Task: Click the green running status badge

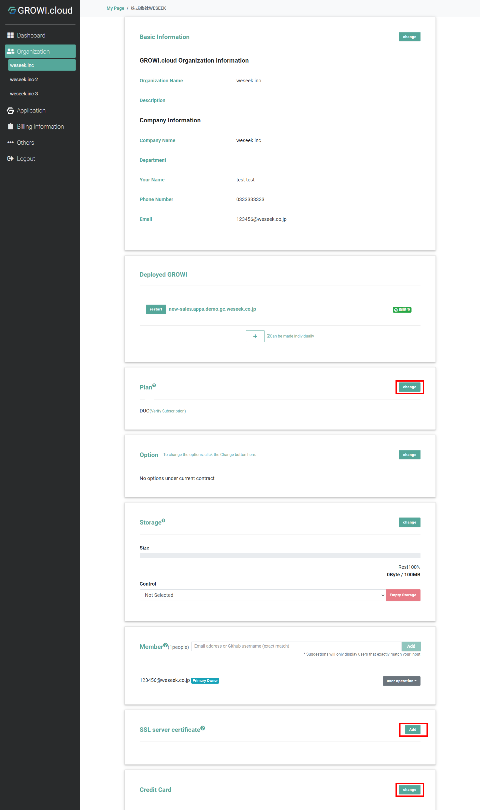Action: tap(402, 310)
